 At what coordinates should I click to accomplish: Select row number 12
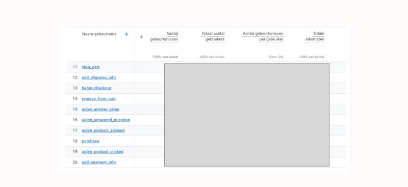click(x=75, y=77)
